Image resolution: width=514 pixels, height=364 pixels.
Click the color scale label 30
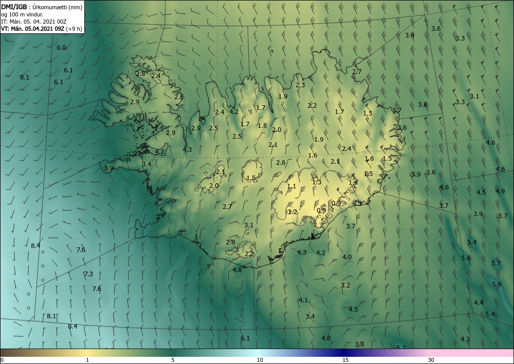(x=431, y=360)
